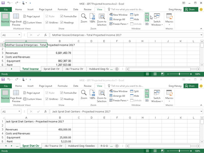Expand formula bar in bottom window
204x153 pixels.
(x=201, y=111)
